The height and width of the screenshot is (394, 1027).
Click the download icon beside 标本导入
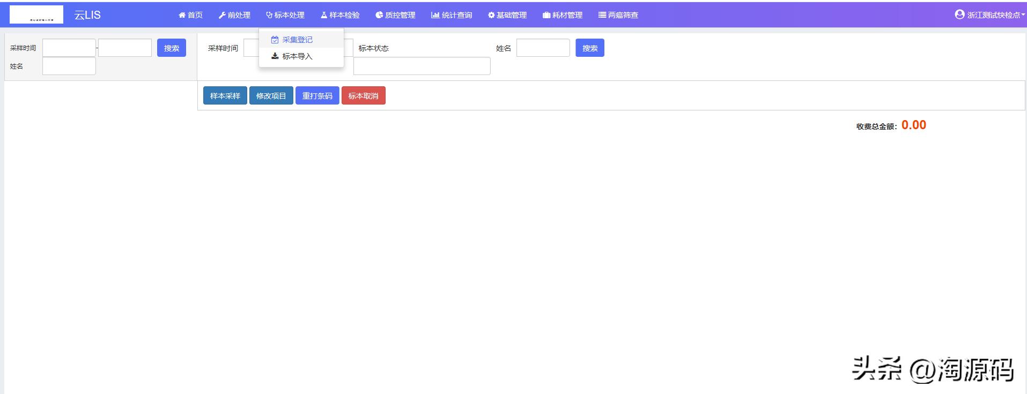click(275, 56)
